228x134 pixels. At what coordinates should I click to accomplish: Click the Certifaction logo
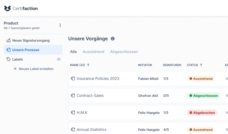[x=21, y=8]
